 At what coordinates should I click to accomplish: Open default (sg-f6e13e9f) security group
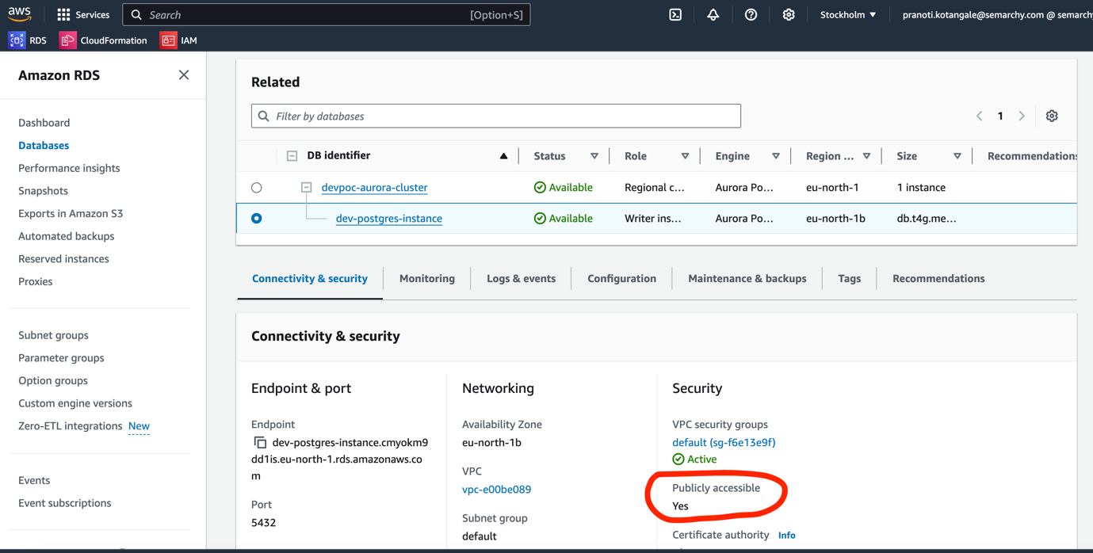(724, 443)
